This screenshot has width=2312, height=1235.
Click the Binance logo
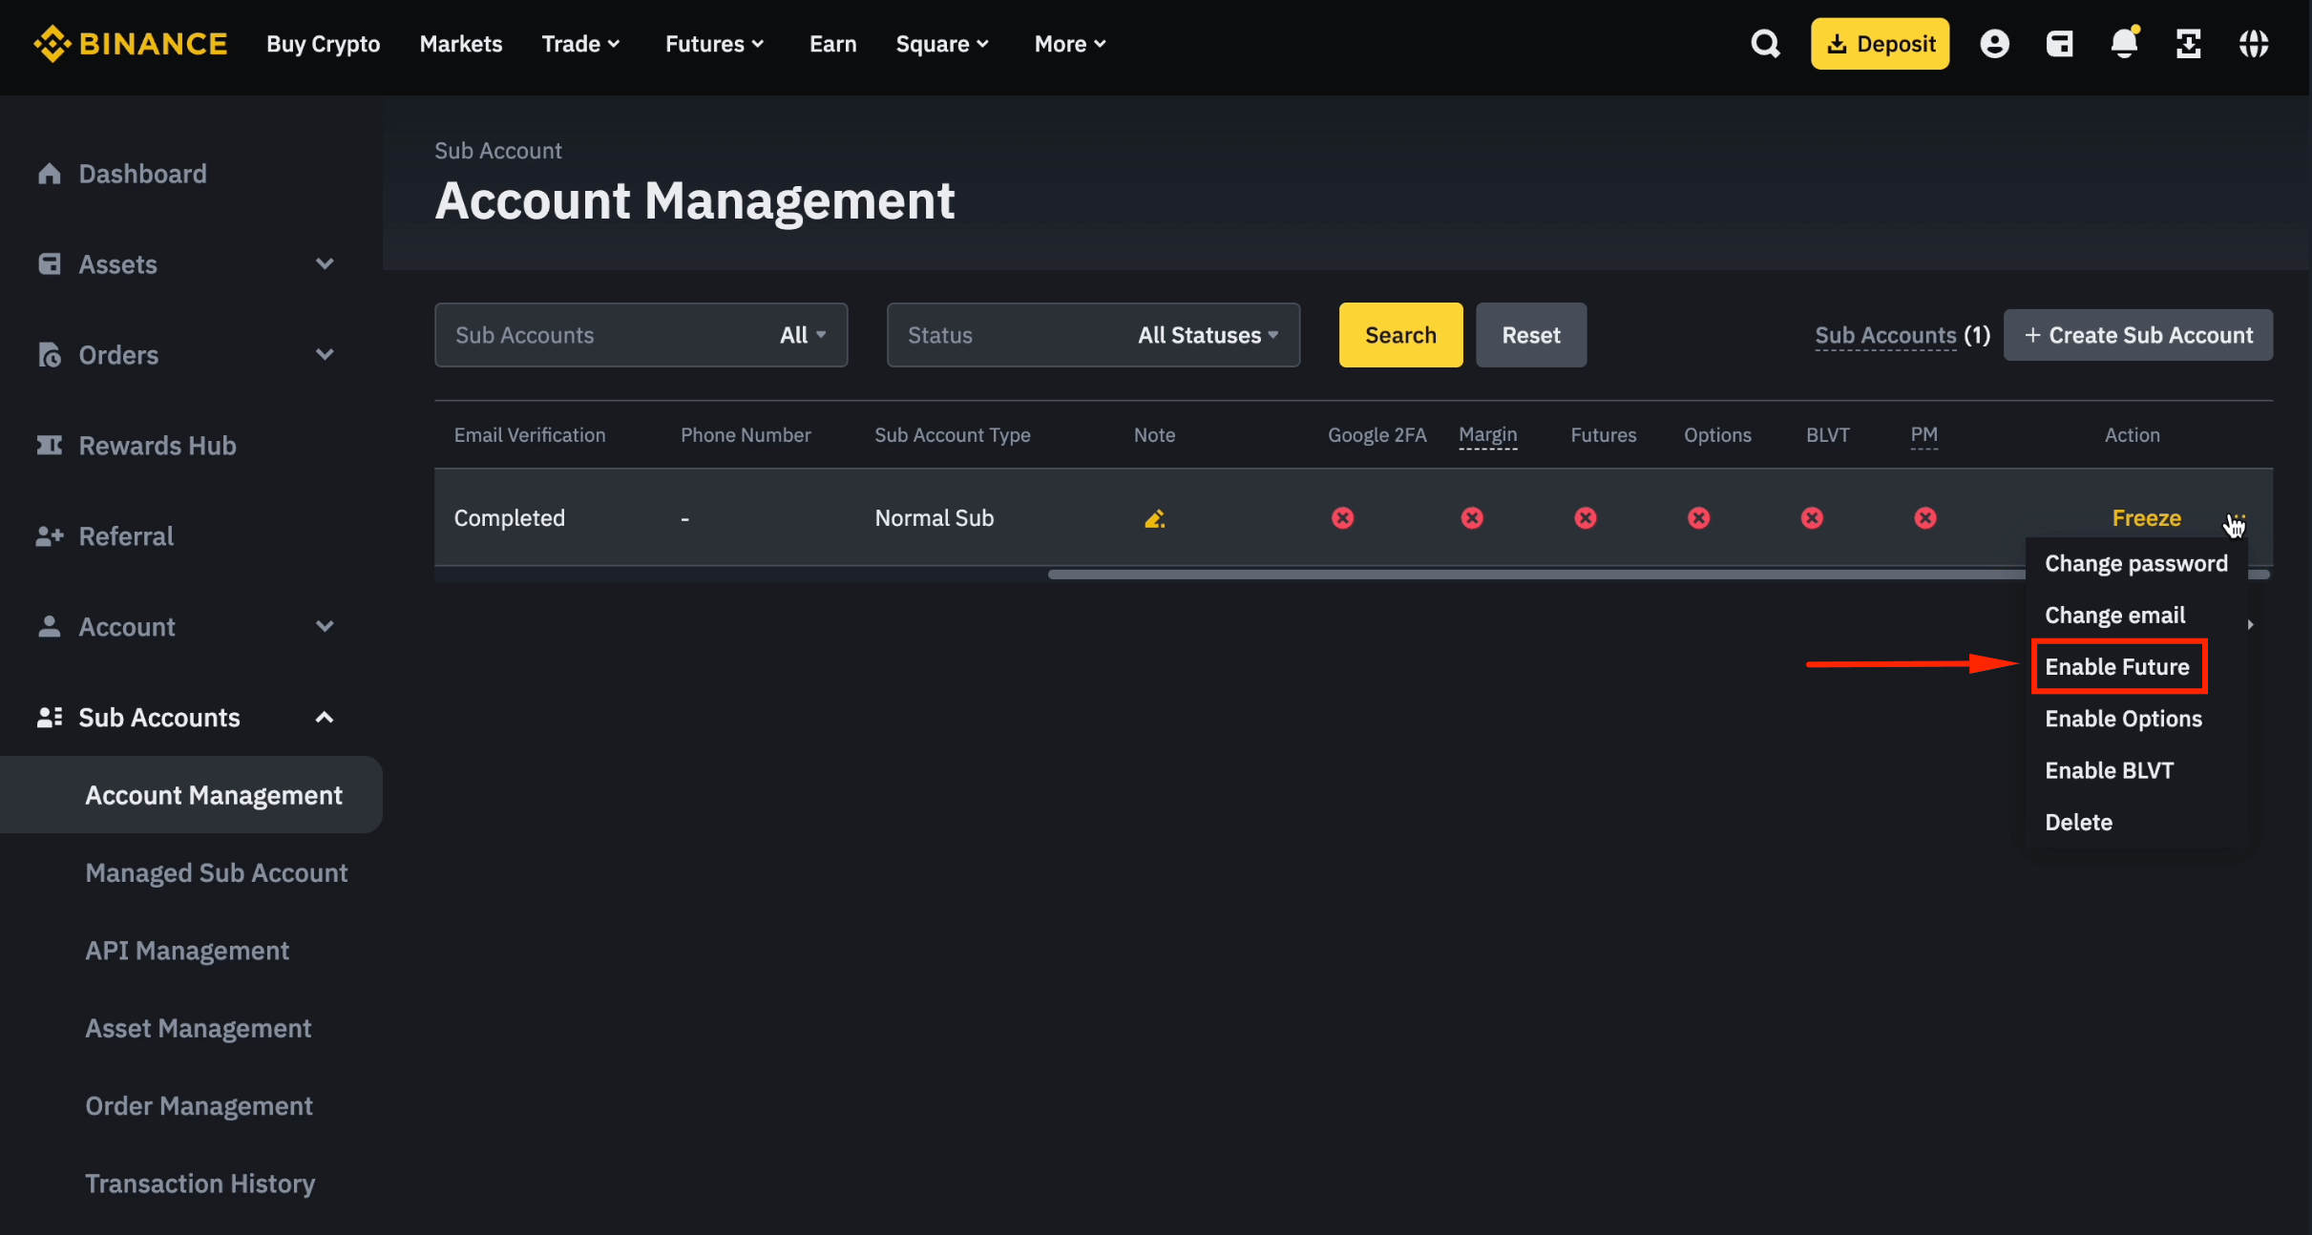(131, 44)
